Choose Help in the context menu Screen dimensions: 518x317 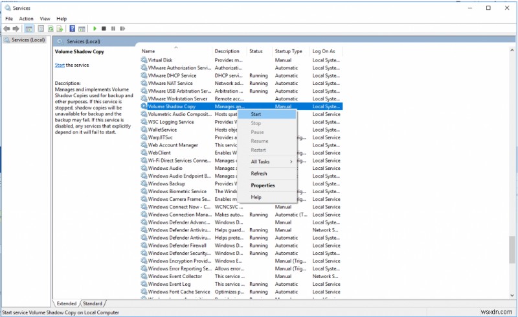click(267, 197)
